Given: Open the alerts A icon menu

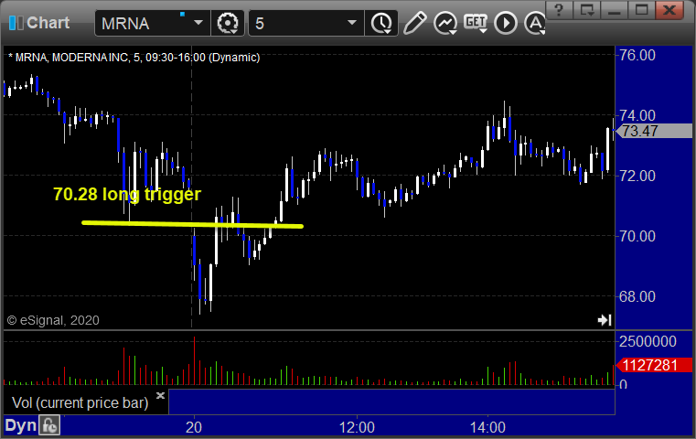Looking at the screenshot, I should click(535, 23).
